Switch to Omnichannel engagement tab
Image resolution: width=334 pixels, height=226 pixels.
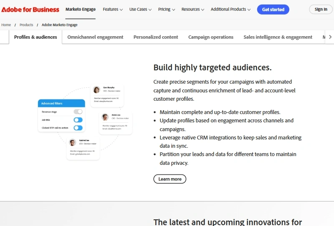[95, 37]
